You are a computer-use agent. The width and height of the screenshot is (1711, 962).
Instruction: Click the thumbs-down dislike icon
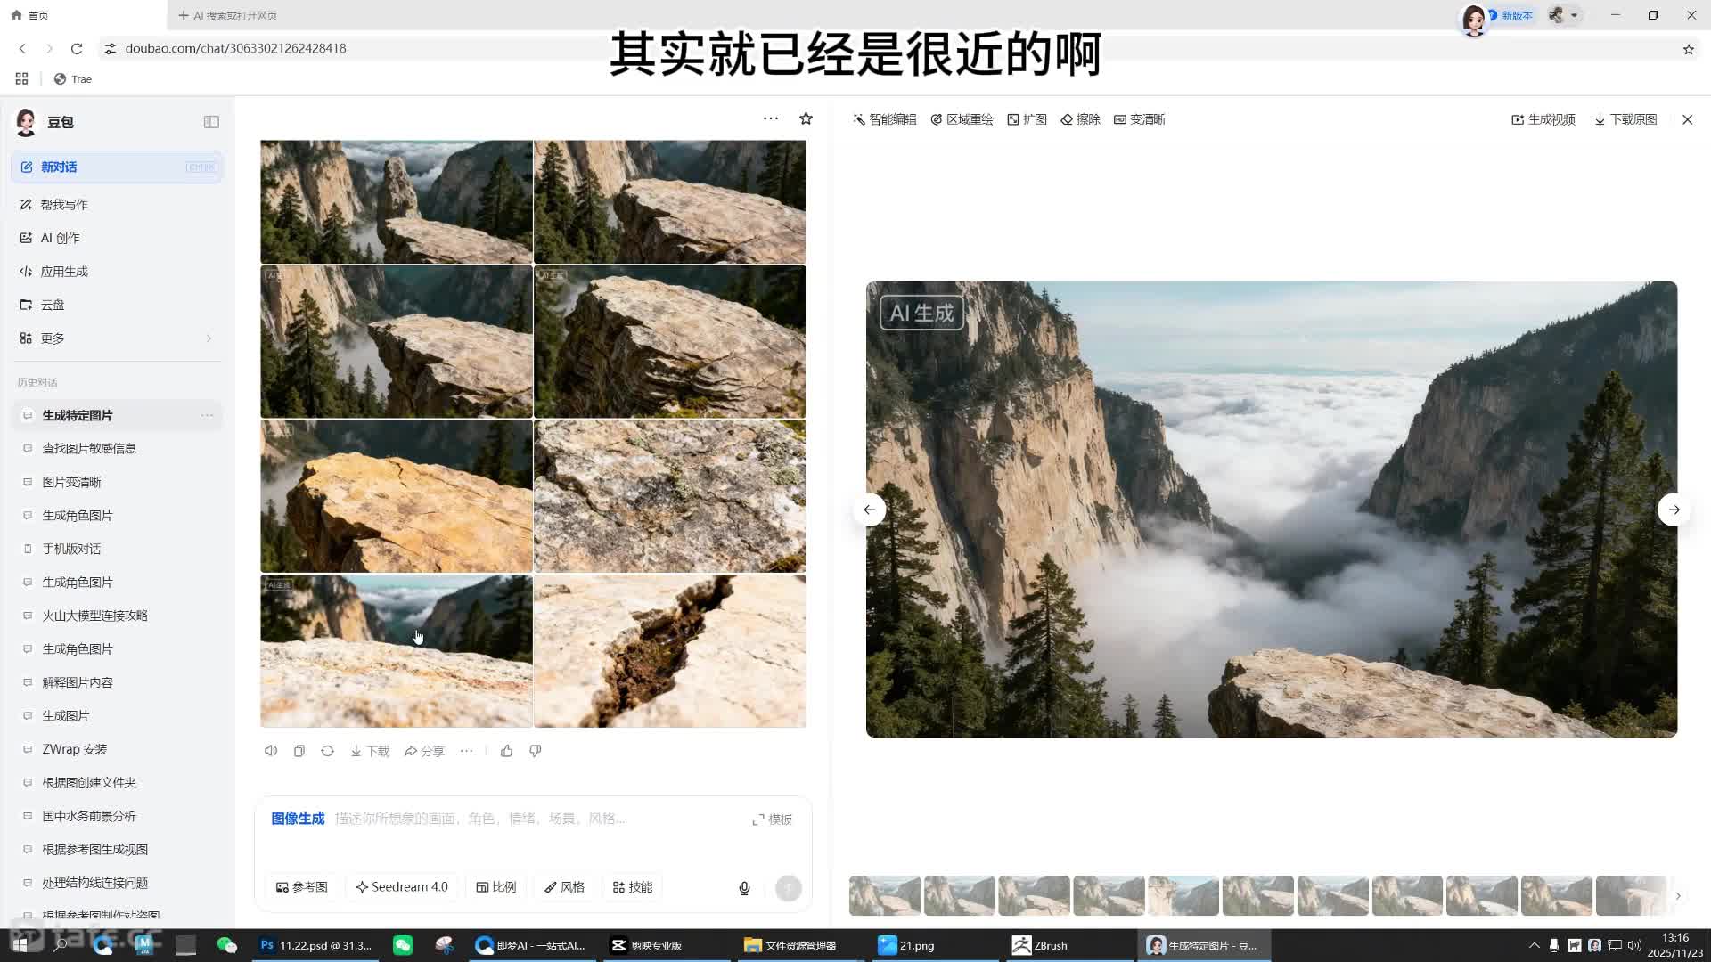click(x=535, y=751)
